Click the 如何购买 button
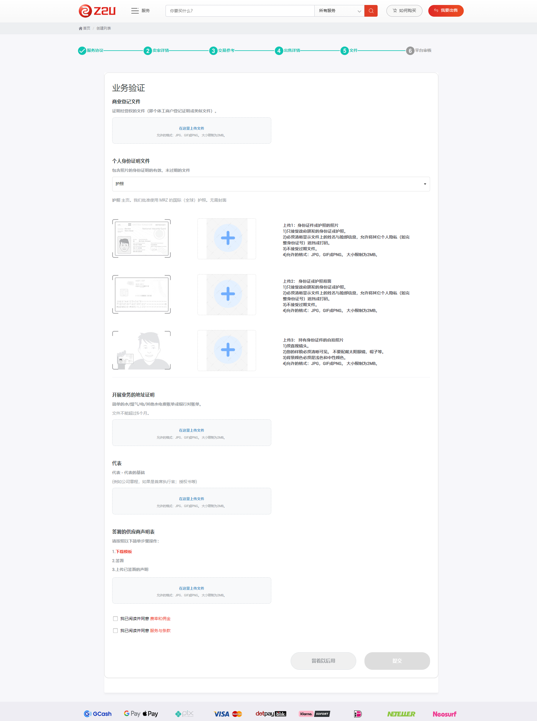Screen dimensions: 537x721 (404, 11)
